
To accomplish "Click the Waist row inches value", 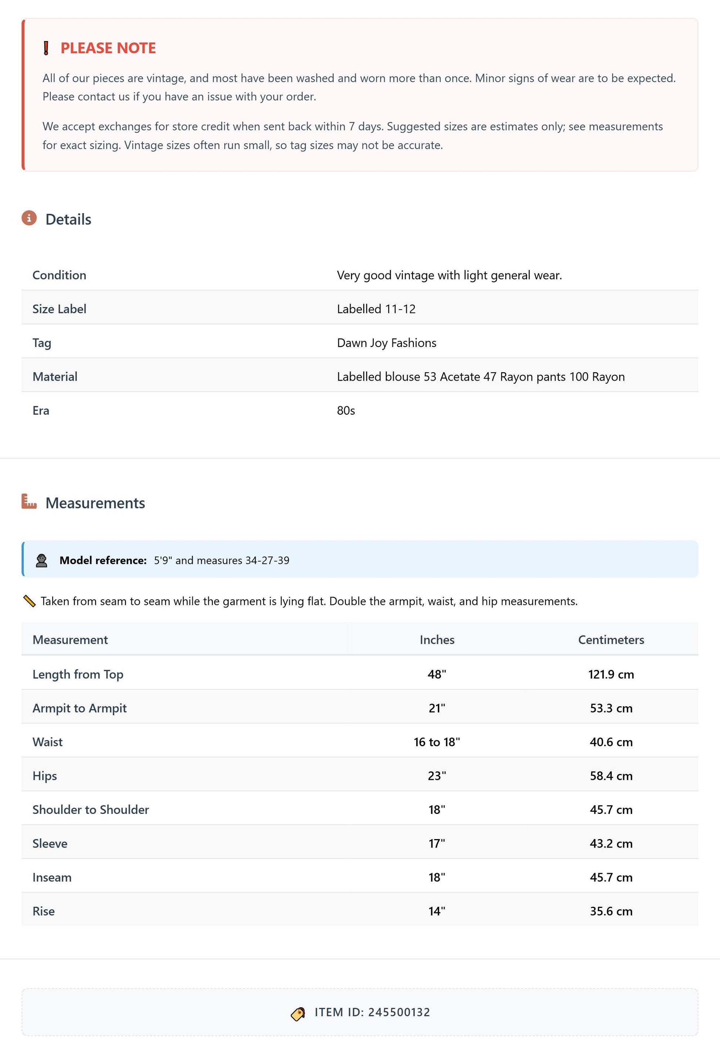I will (x=437, y=742).
